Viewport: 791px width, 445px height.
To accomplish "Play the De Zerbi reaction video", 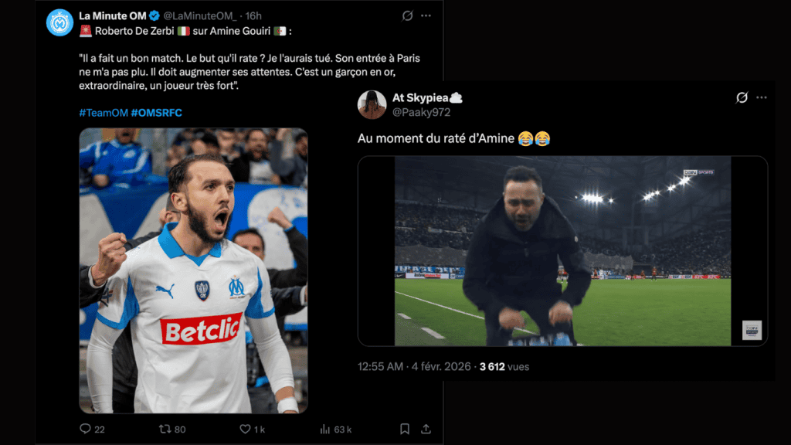I will coord(562,251).
